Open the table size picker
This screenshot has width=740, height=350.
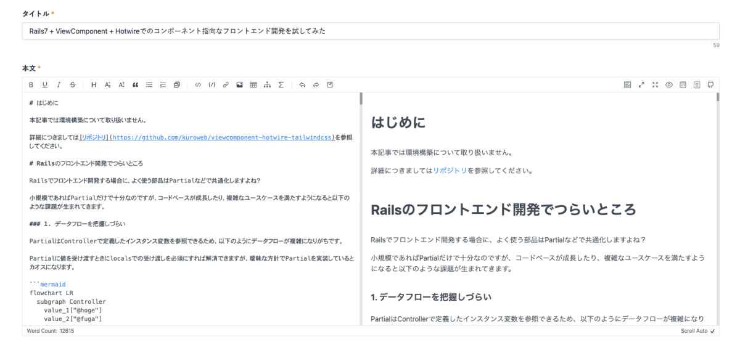coord(253,84)
